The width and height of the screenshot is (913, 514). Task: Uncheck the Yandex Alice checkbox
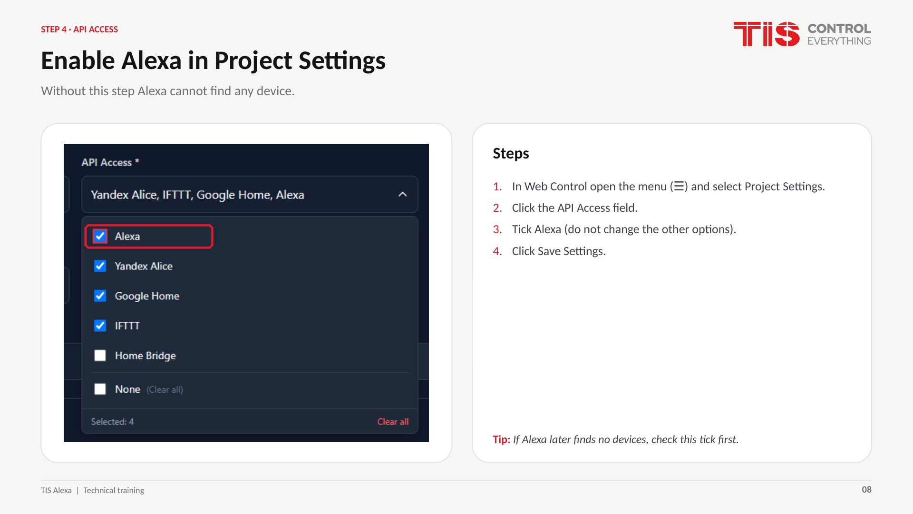(x=100, y=266)
